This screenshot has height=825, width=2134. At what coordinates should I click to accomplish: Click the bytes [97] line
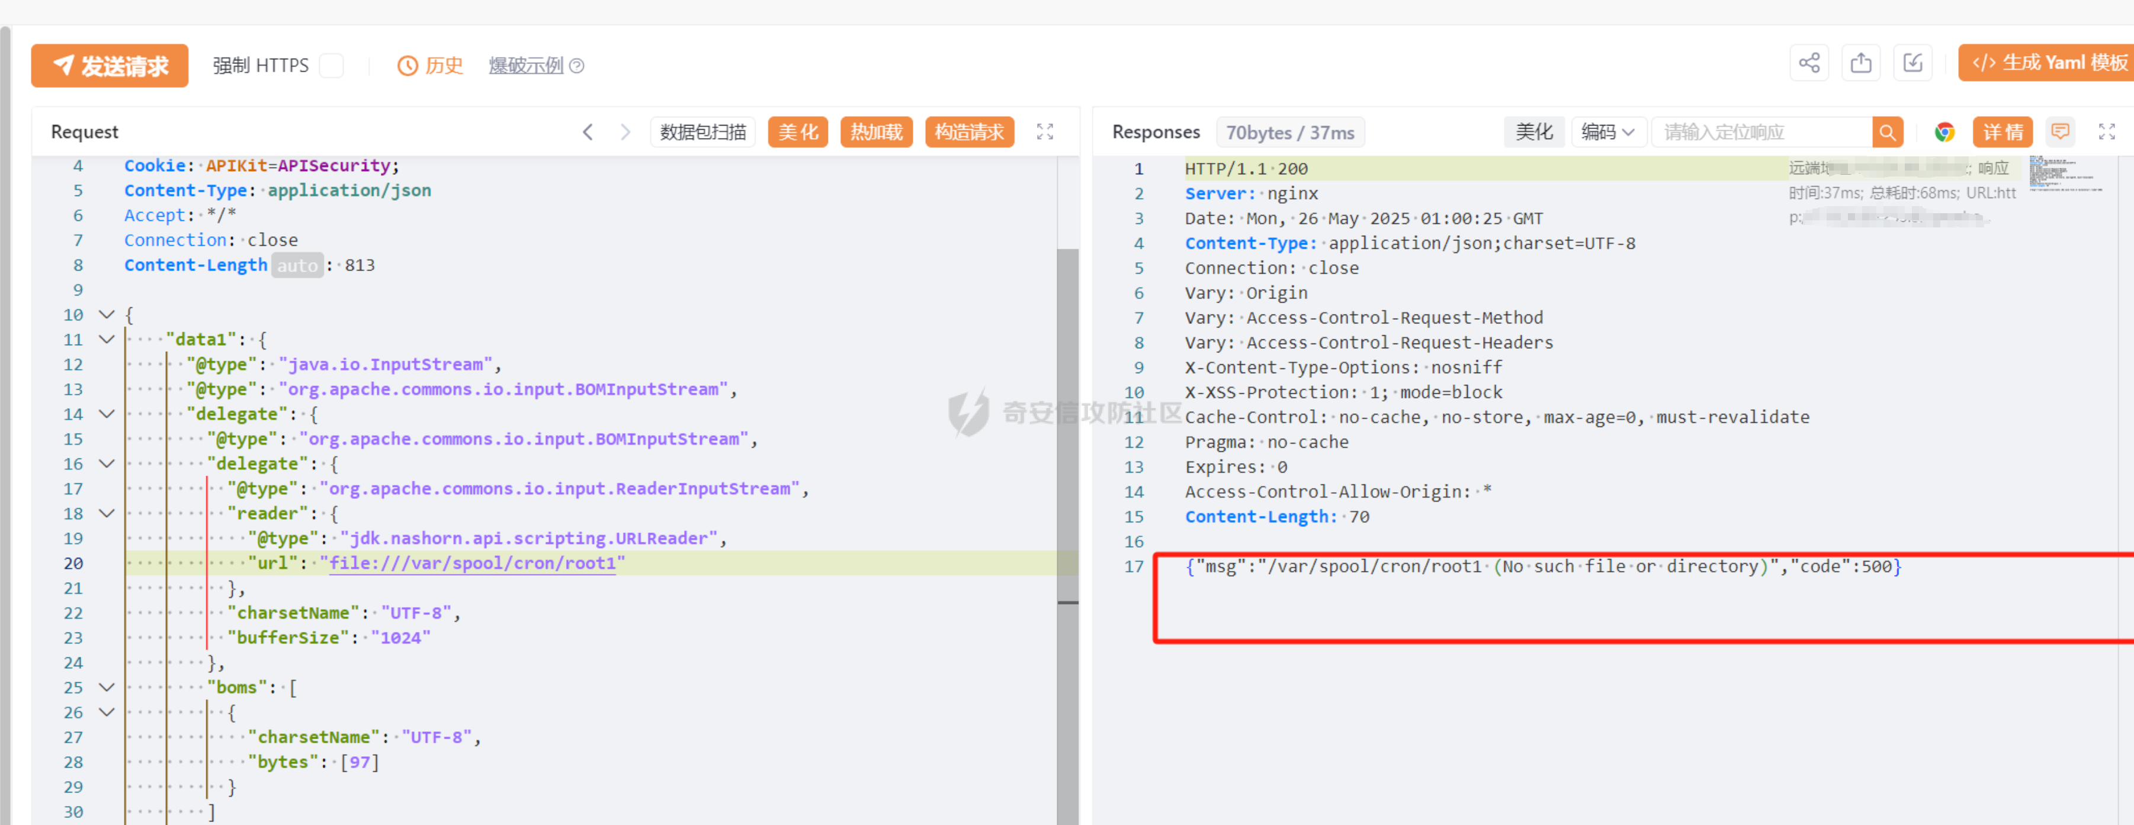coord(313,762)
